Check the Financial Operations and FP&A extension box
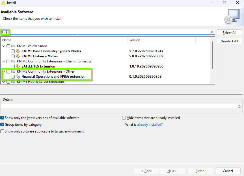Viewport: 244px width, 176px height. tap(13, 77)
